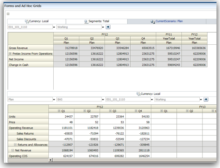Click Forms and Ad Hoc Grids title
The width and height of the screenshot is (220, 168).
point(23,6)
